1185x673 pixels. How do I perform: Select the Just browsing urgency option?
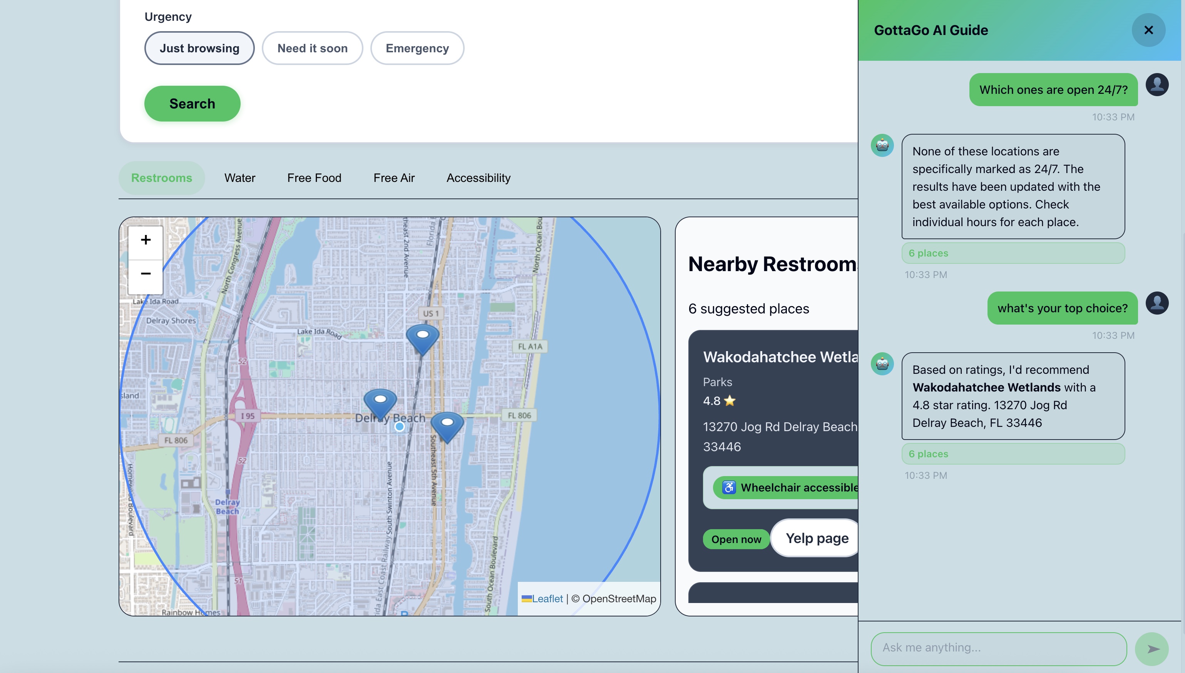199,48
